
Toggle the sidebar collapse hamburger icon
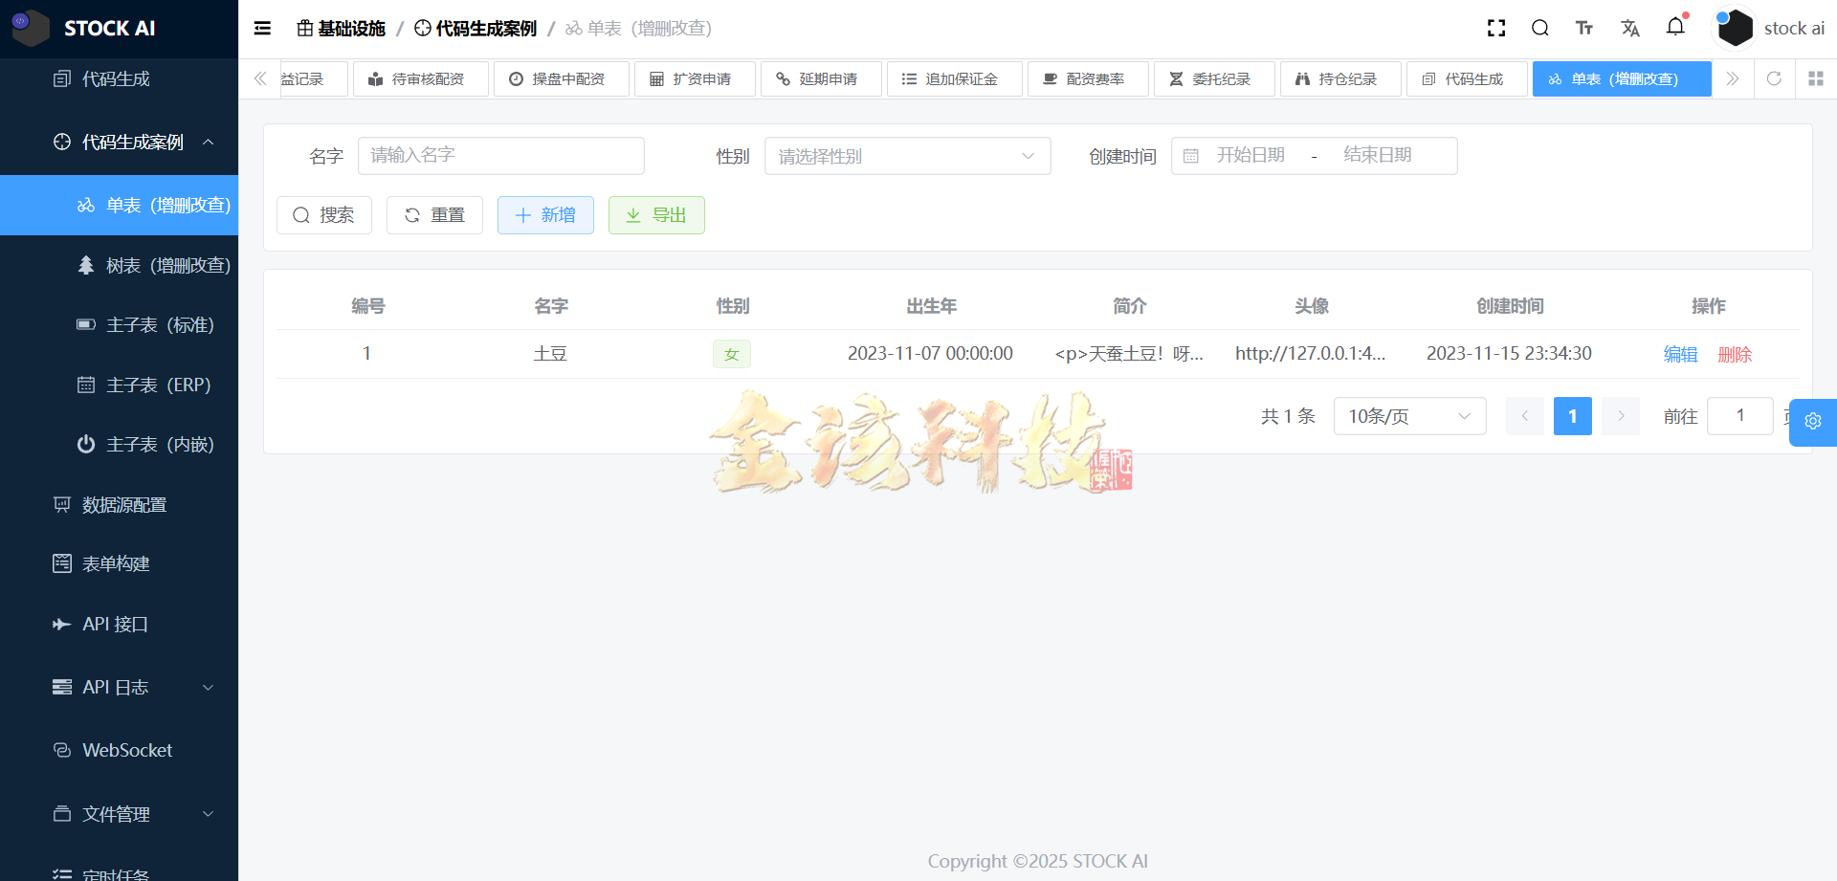pyautogui.click(x=262, y=28)
